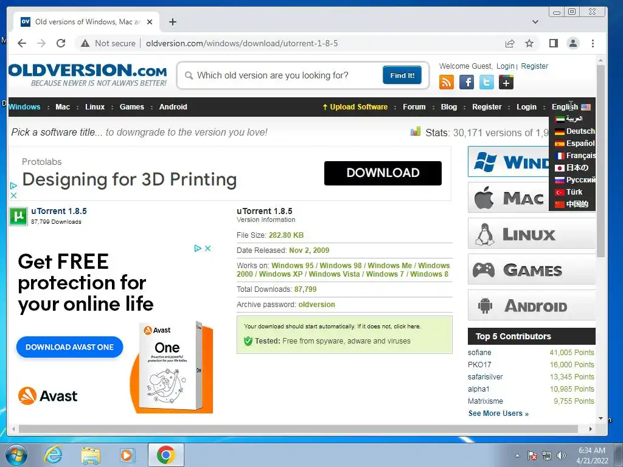Click the volume speaker tray icon
The width and height of the screenshot is (623, 467).
click(x=562, y=455)
